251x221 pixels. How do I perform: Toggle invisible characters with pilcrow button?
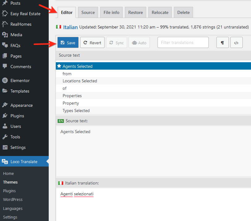pos(222,43)
